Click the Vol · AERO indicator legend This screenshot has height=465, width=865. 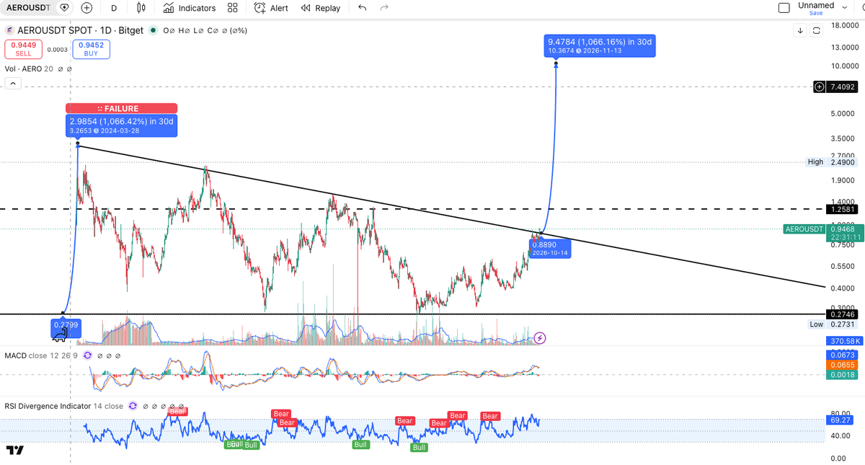pyautogui.click(x=29, y=68)
